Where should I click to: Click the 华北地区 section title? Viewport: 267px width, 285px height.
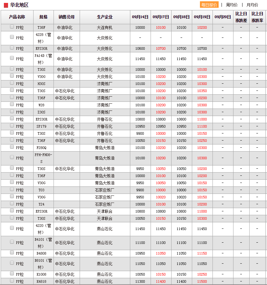(19, 5)
